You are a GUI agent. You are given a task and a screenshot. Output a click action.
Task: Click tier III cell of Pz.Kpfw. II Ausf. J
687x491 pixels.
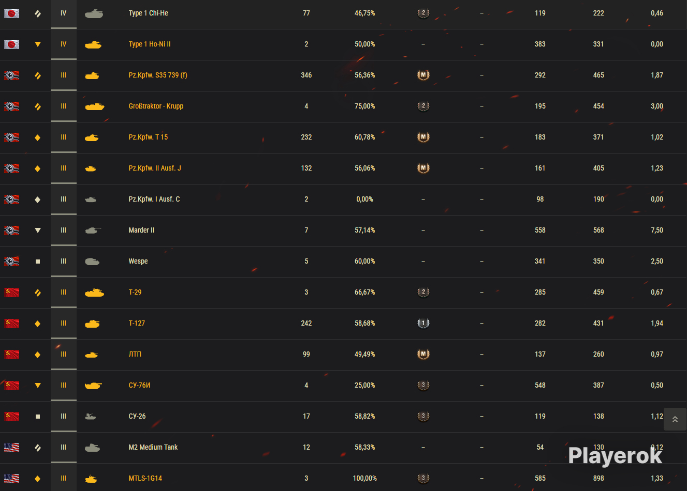click(64, 168)
